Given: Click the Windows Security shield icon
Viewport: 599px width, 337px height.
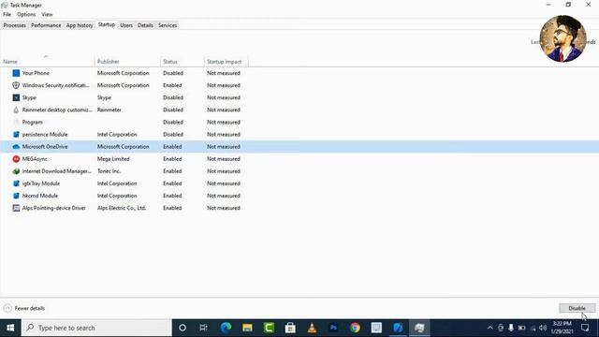Looking at the screenshot, I should tap(16, 85).
